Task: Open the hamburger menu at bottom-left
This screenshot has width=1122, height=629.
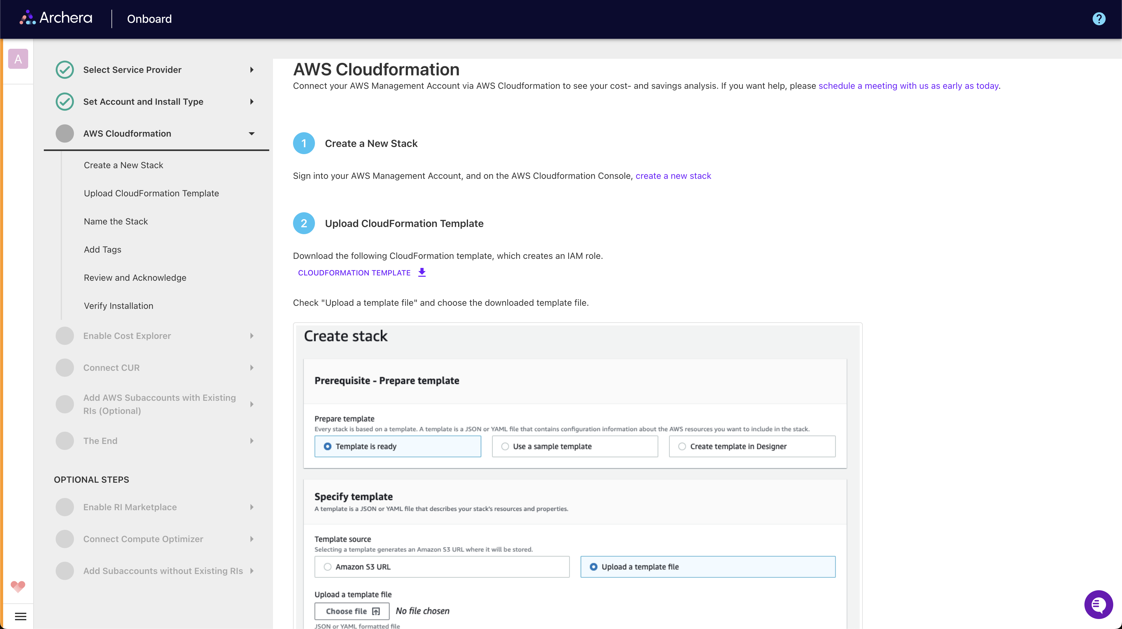Action: click(x=20, y=616)
